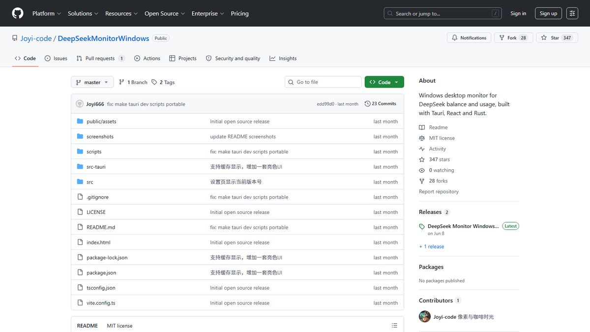View the 1 Branch link
The image size is (590, 332).
click(x=133, y=82)
